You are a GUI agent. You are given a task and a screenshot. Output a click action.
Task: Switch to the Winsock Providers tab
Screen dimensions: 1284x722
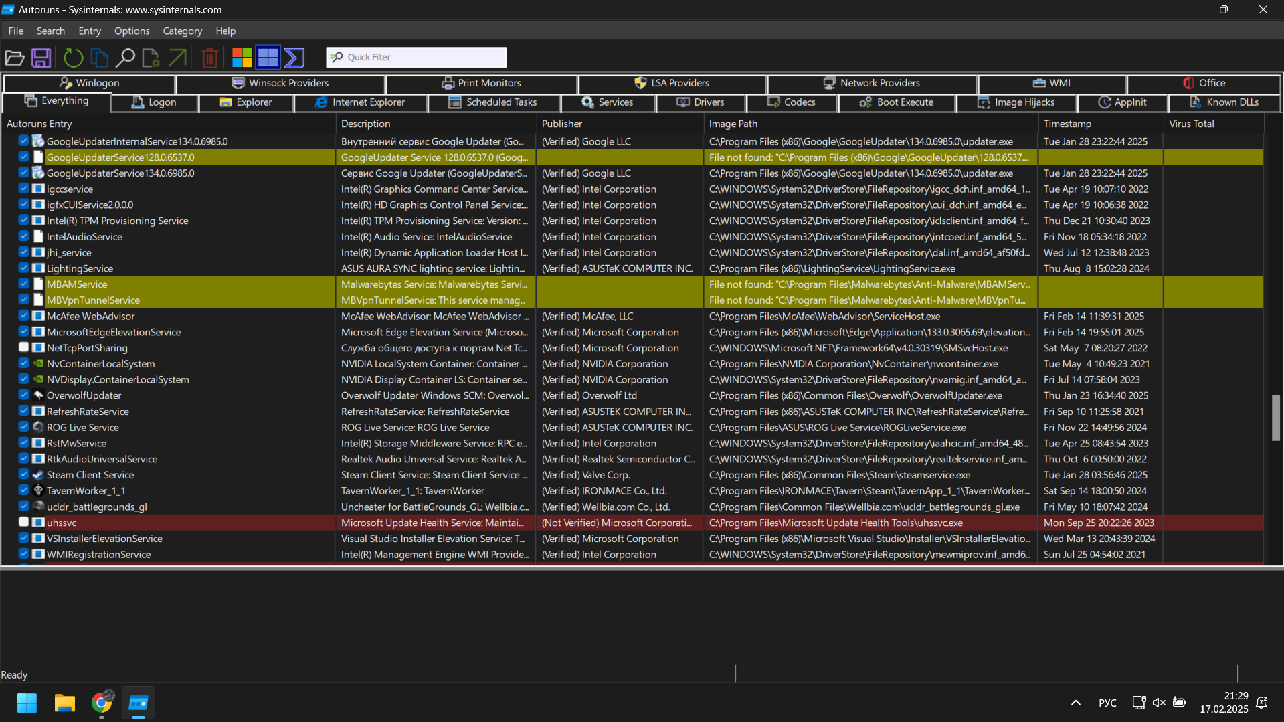click(280, 83)
